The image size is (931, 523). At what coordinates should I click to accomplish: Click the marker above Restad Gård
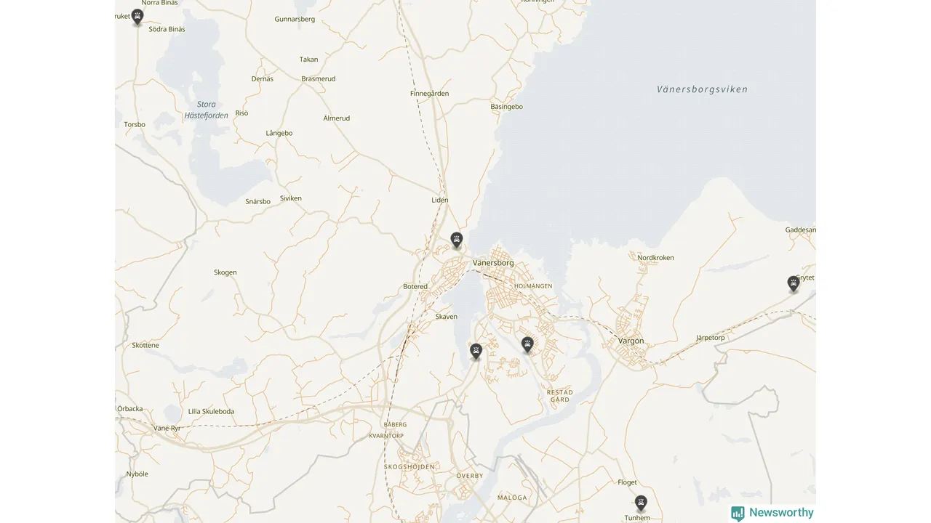[x=527, y=345]
